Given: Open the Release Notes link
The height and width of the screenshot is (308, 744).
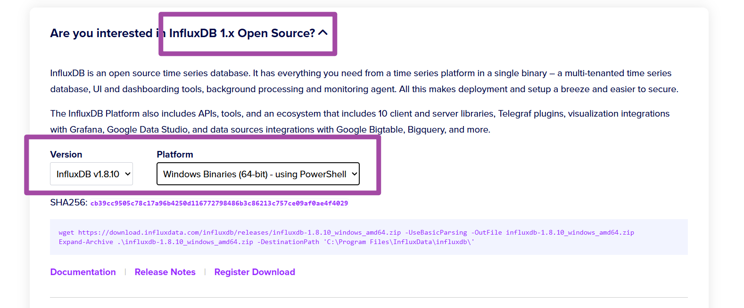Looking at the screenshot, I should [x=165, y=272].
